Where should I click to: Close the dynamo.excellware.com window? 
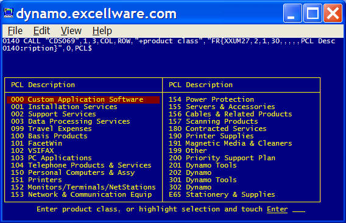click(333, 13)
